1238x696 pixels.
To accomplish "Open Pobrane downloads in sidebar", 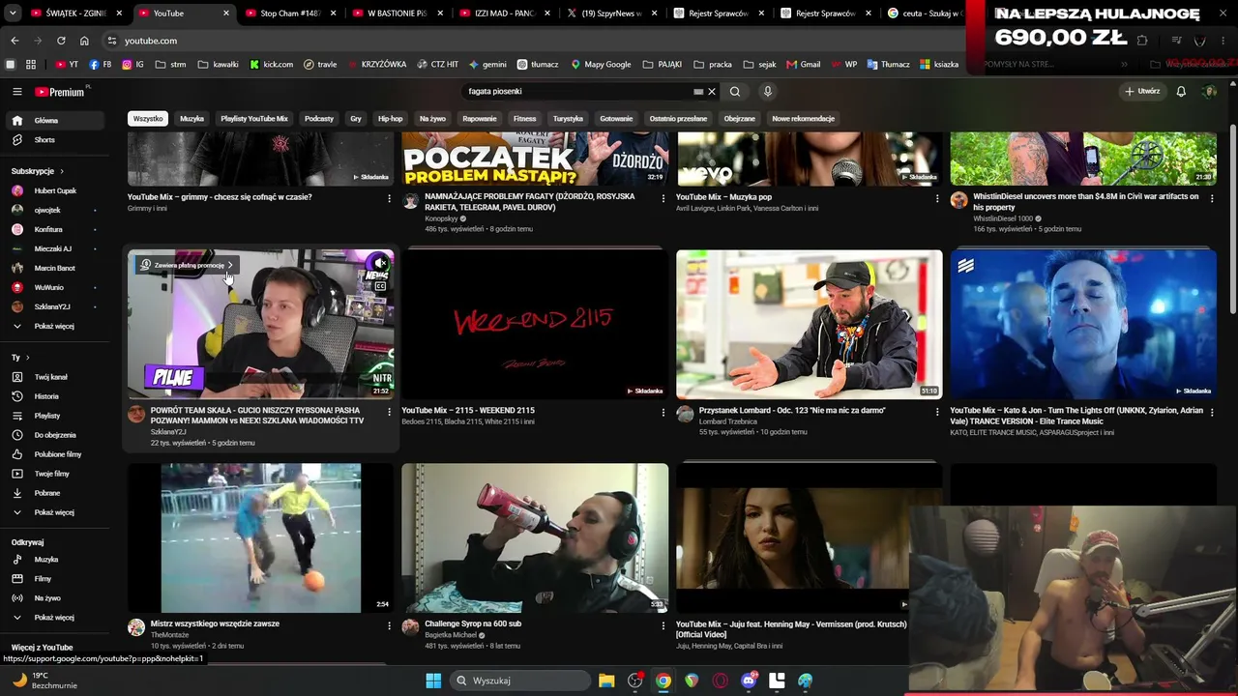I will tap(54, 493).
